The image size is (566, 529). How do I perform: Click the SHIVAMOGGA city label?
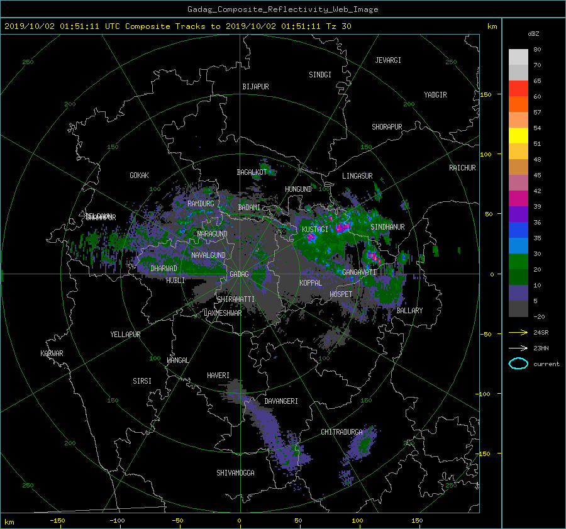pyautogui.click(x=235, y=472)
